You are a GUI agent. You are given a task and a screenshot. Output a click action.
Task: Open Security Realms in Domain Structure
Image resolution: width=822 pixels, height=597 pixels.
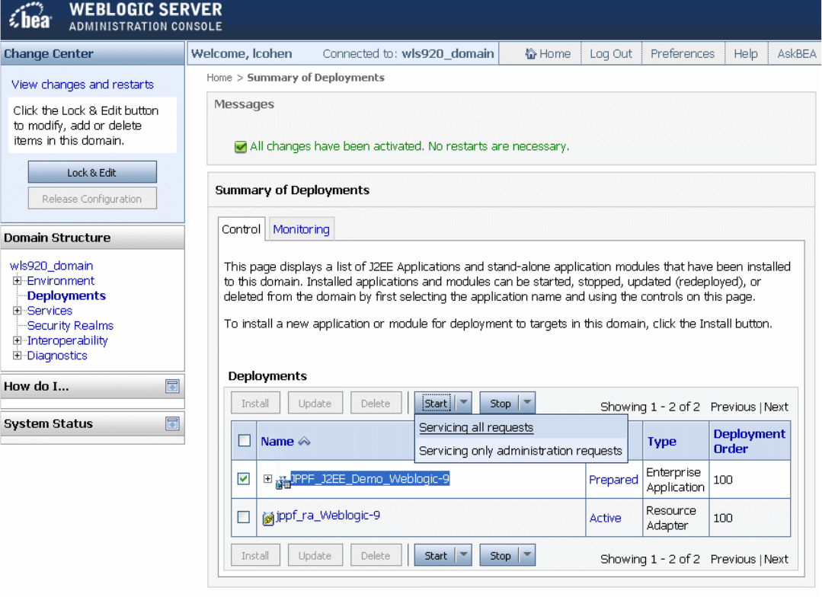click(70, 325)
